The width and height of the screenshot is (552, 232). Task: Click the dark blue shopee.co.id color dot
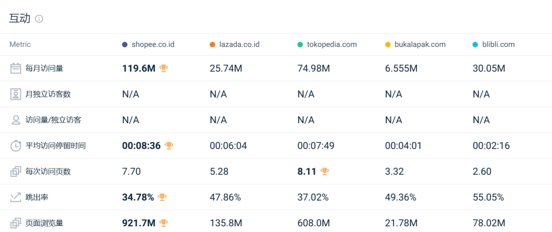tap(125, 44)
